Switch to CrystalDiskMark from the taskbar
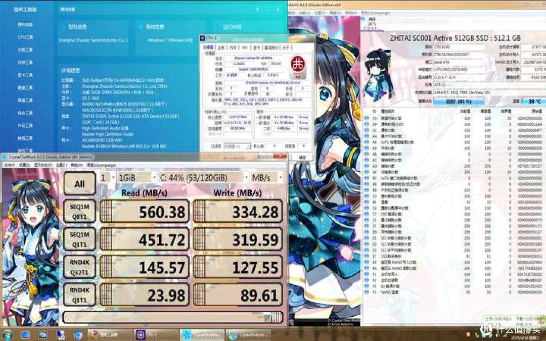 tap(202, 335)
